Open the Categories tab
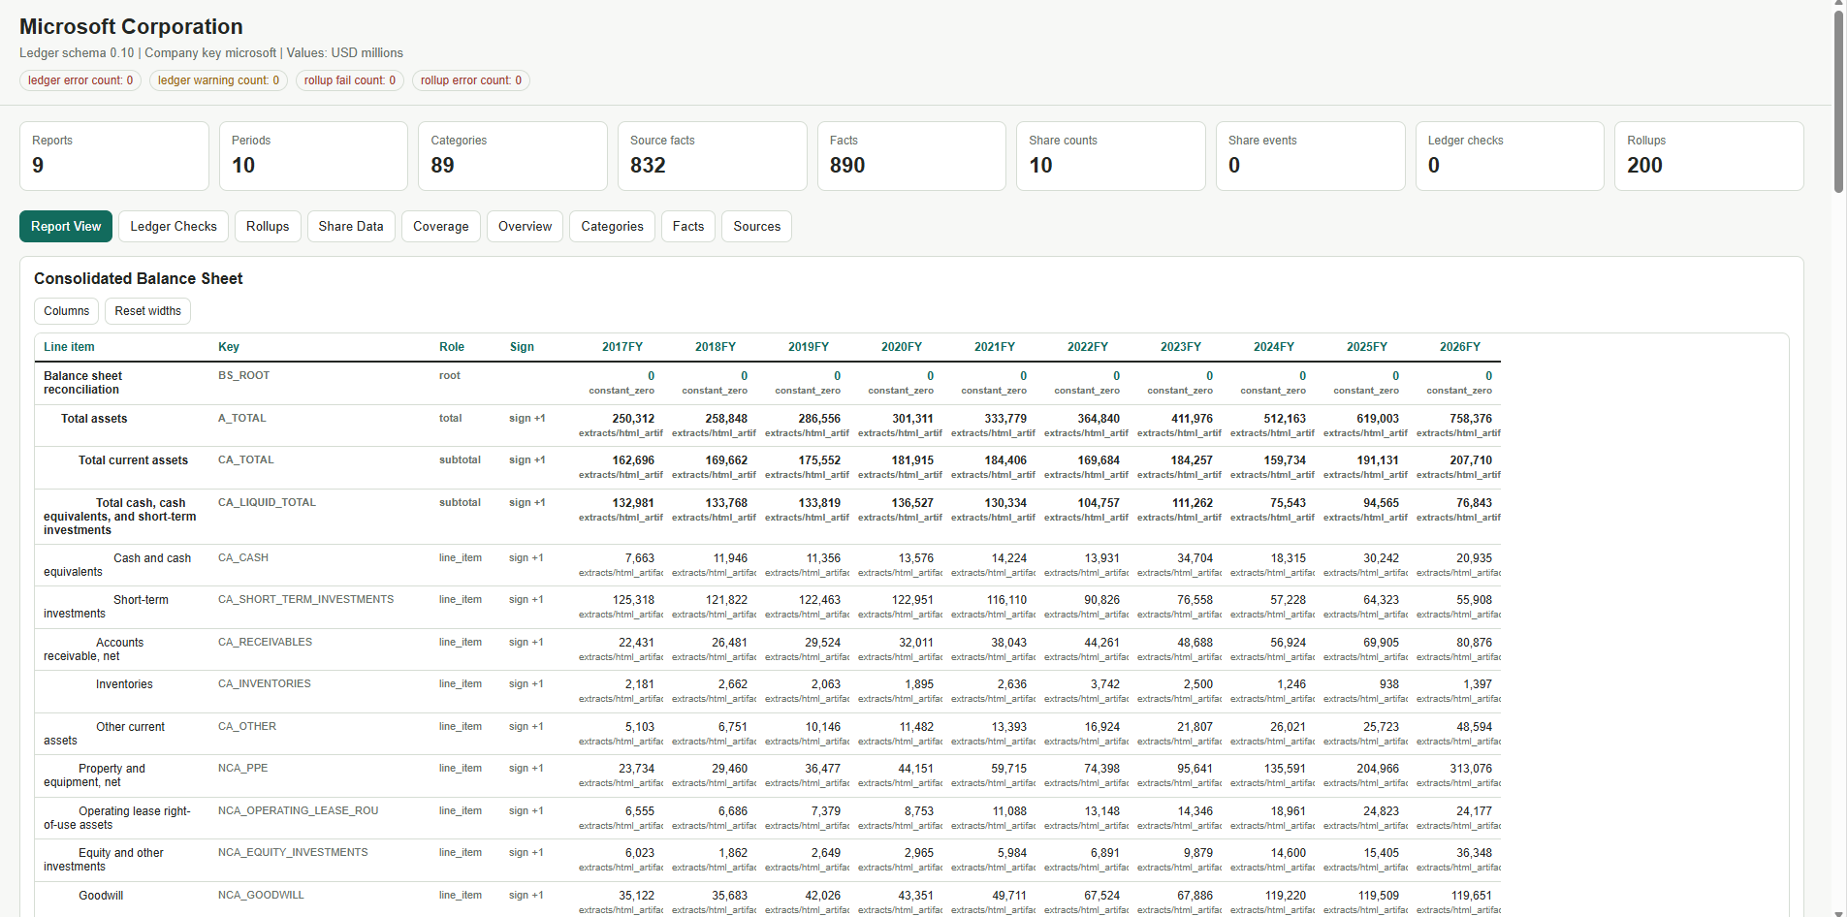Image resolution: width=1848 pixels, height=917 pixels. (x=612, y=226)
